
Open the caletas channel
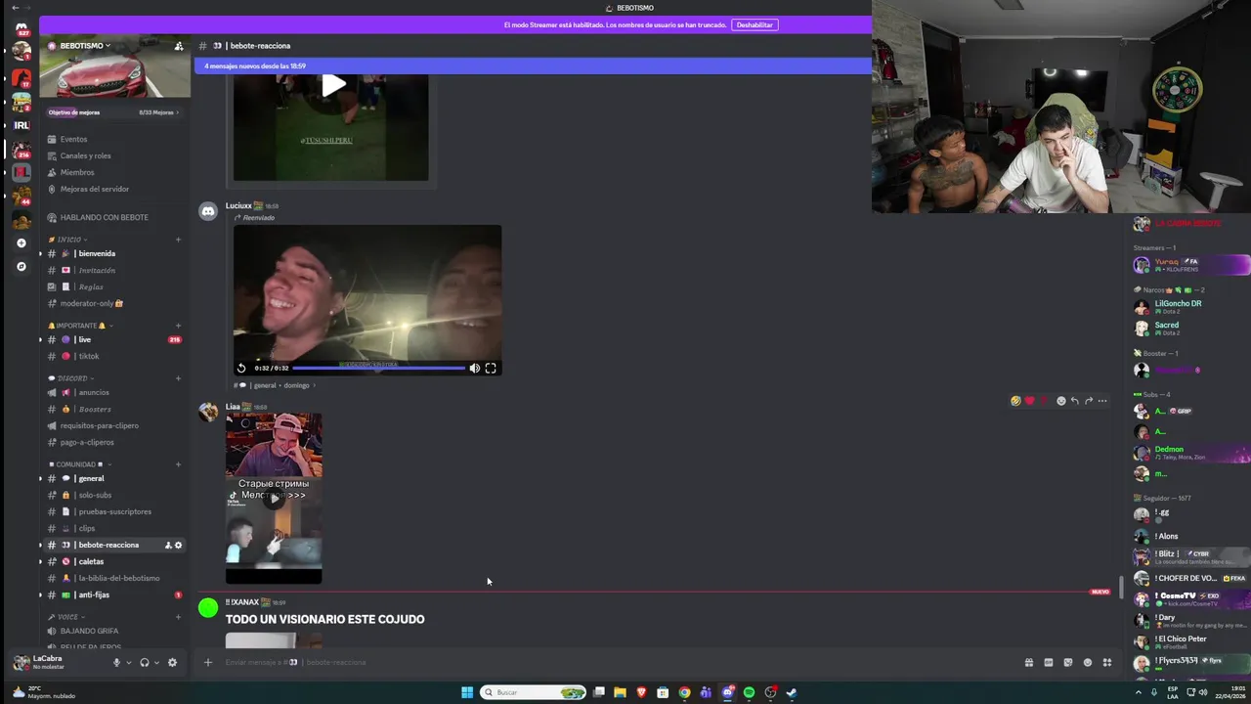[115, 561]
